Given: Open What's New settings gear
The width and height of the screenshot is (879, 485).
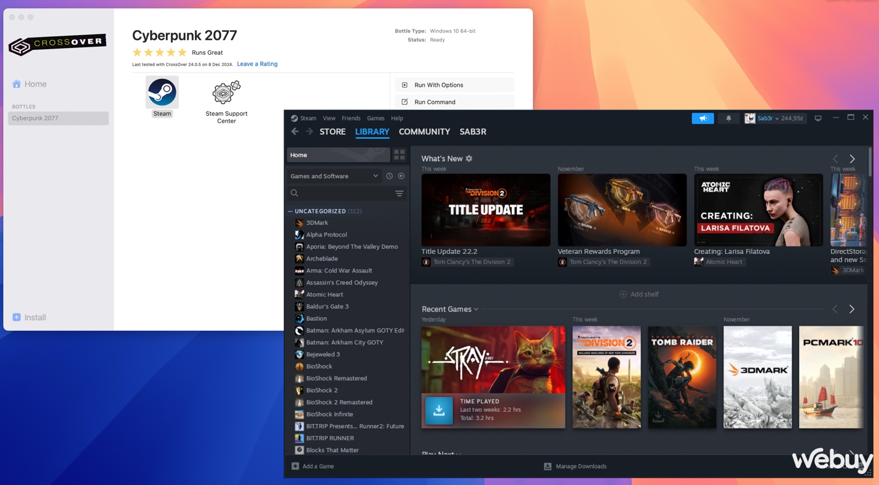Looking at the screenshot, I should (x=469, y=159).
